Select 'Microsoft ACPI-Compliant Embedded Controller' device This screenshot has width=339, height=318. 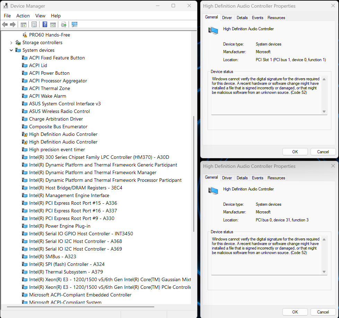[x=80, y=295]
